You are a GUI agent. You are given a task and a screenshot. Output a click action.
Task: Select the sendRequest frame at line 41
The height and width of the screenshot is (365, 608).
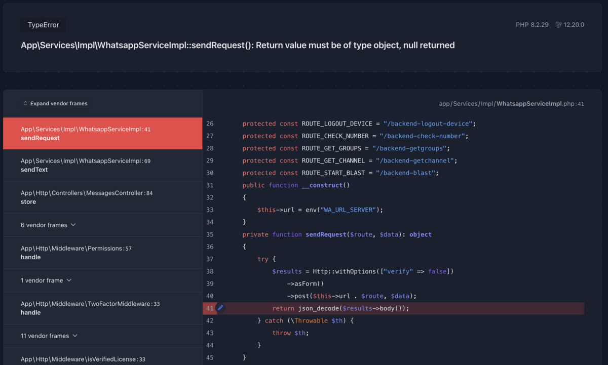click(103, 134)
